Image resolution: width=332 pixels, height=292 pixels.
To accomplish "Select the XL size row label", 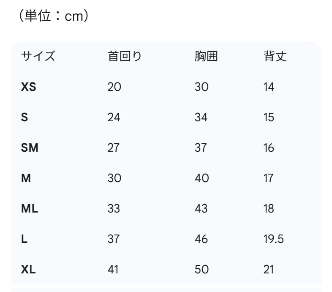I will [28, 270].
